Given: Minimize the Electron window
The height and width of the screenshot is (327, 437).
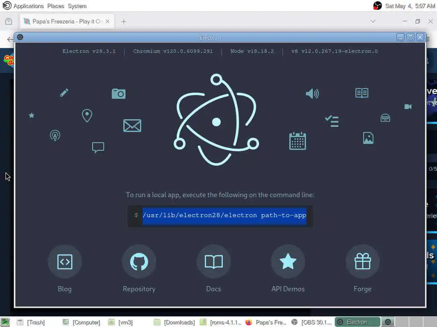Looking at the screenshot, I should point(400,37).
